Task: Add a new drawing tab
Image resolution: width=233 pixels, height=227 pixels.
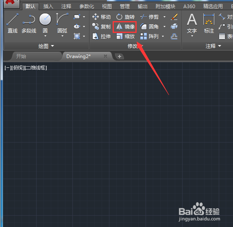Action: (120, 56)
